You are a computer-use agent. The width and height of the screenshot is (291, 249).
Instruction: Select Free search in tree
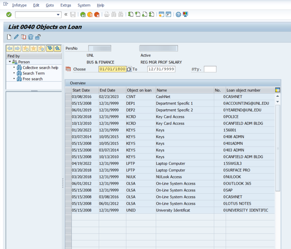click(33, 79)
